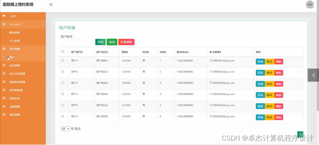Click the 用户列表 heading text
The image size is (319, 145).
point(67,28)
